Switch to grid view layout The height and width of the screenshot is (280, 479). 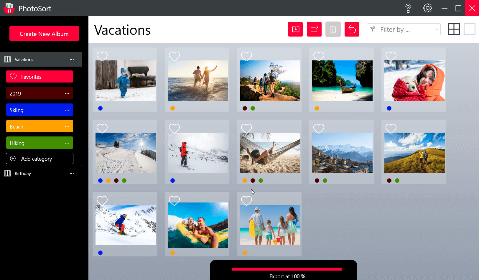(x=454, y=29)
